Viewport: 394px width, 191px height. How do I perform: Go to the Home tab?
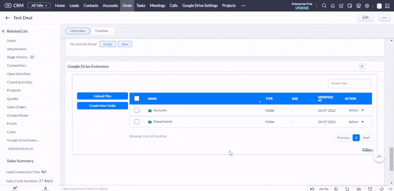click(x=60, y=5)
